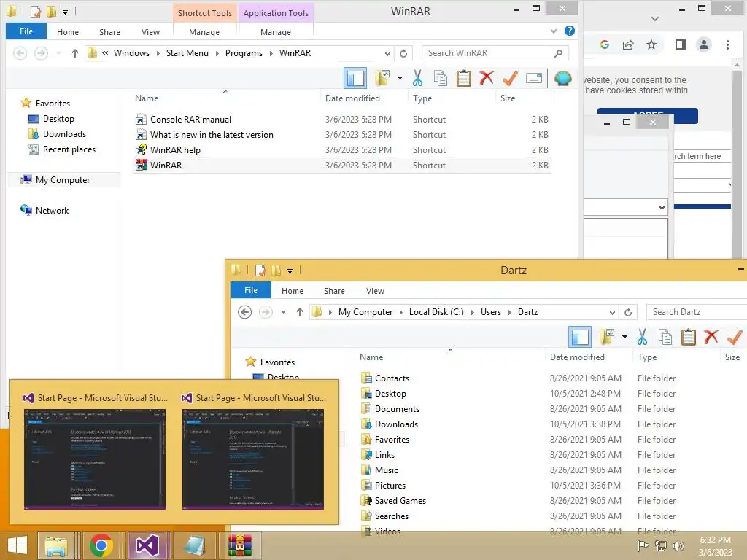This screenshot has height=560, width=747.
Task: Click the Refresh button next to WinRAR address bar
Action: [x=403, y=53]
